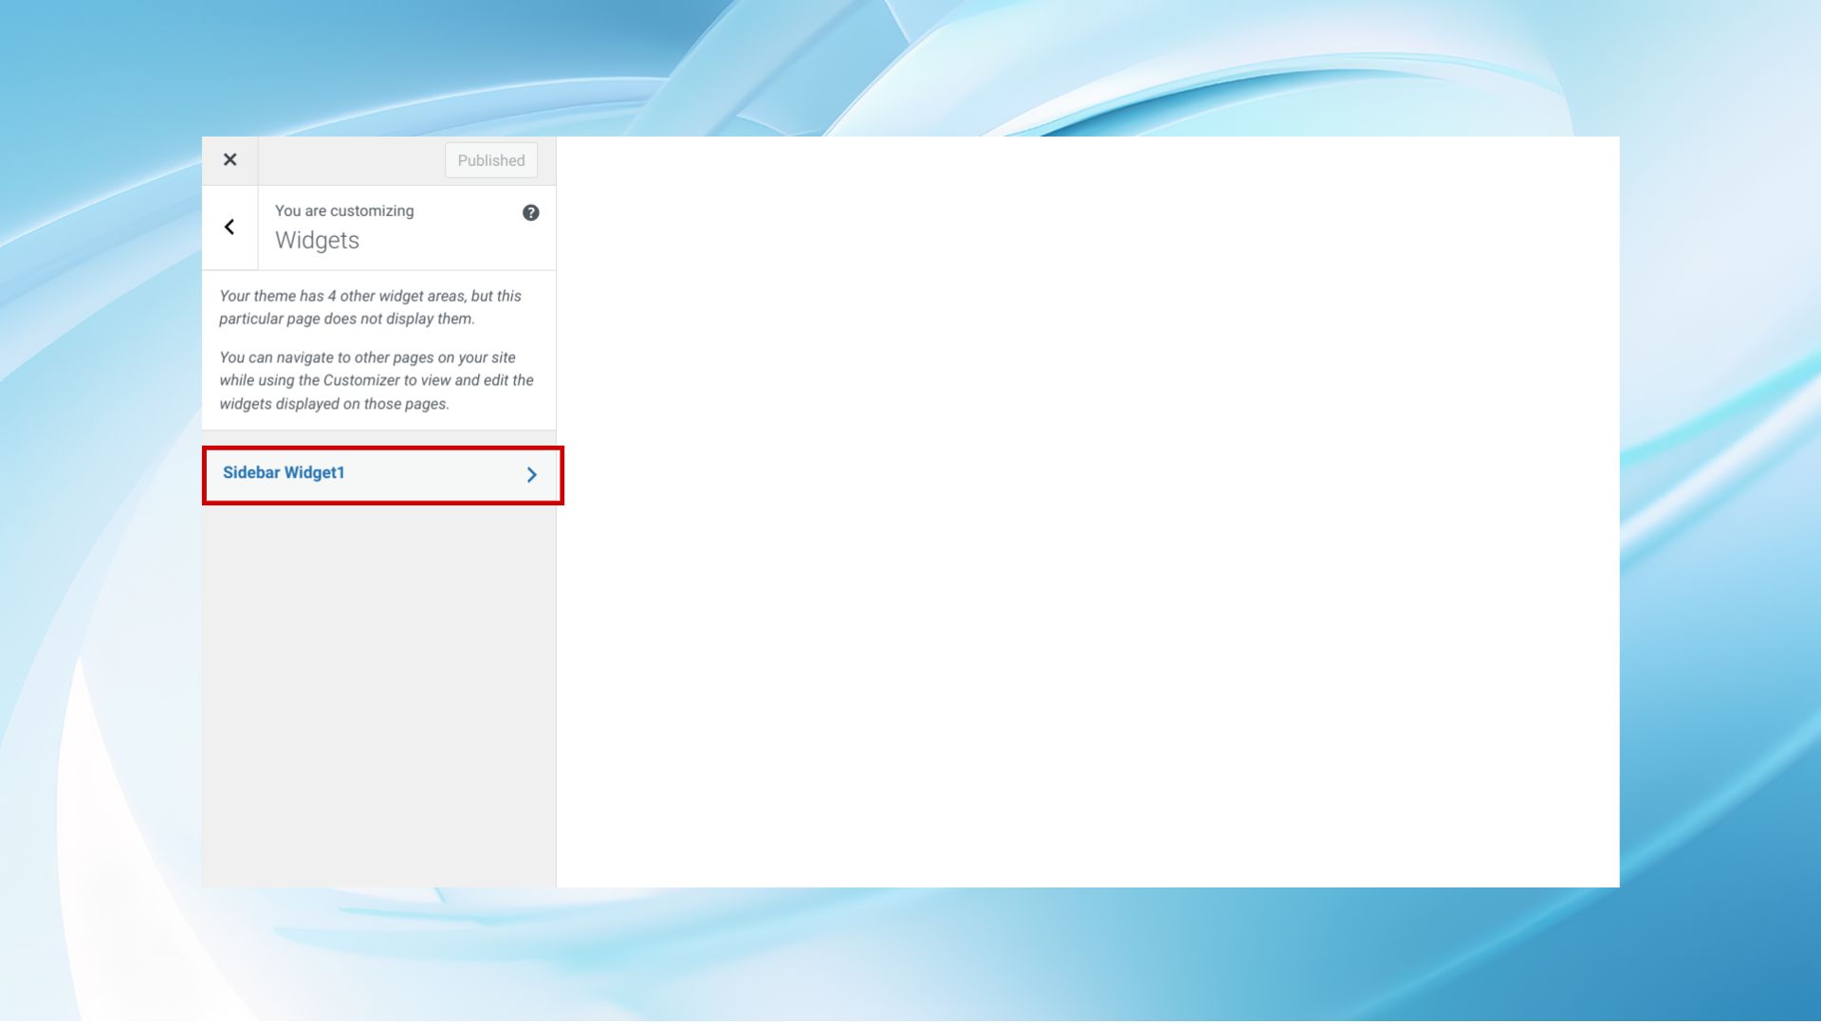This screenshot has height=1024, width=1821.
Task: Open help via the question mark icon
Action: pos(531,212)
